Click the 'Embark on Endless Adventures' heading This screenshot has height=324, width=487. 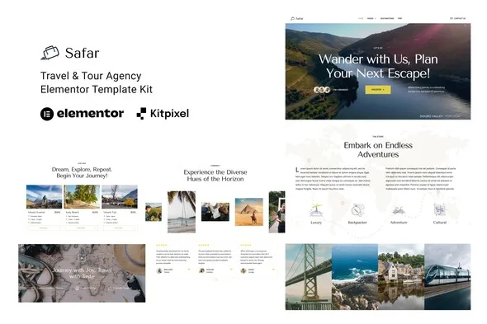(x=378, y=149)
